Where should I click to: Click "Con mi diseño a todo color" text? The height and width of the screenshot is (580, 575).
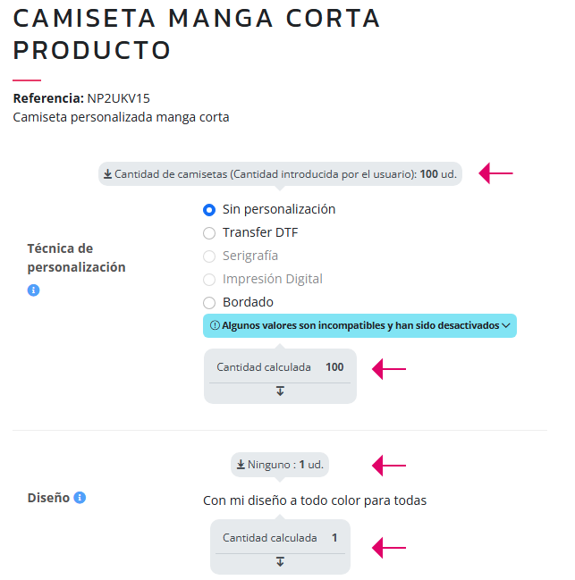click(x=314, y=500)
